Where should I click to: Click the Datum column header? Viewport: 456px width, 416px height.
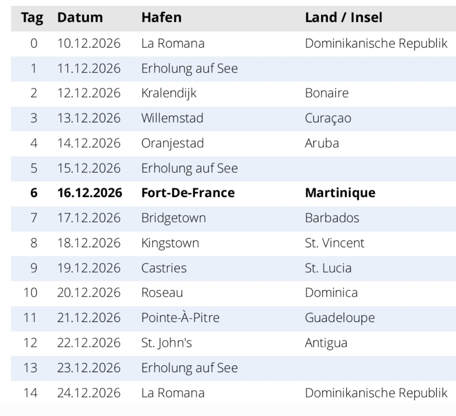click(x=80, y=17)
